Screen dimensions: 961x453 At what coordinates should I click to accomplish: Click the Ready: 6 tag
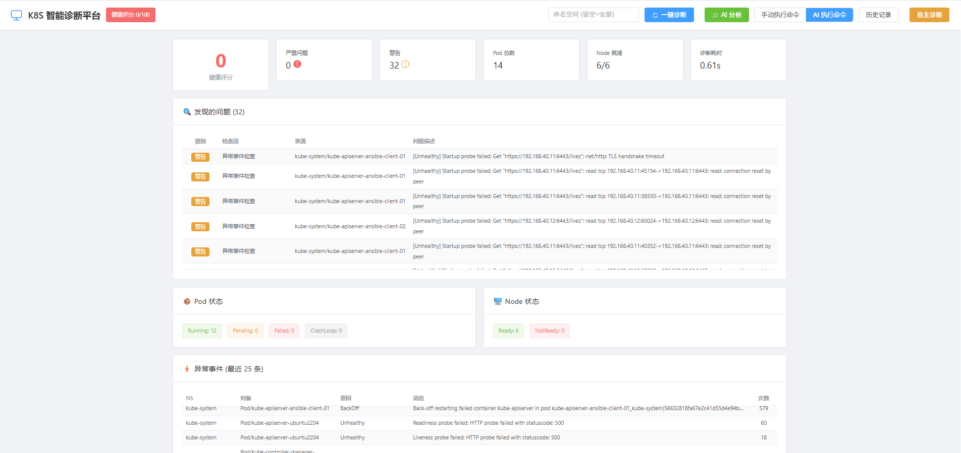tap(508, 331)
